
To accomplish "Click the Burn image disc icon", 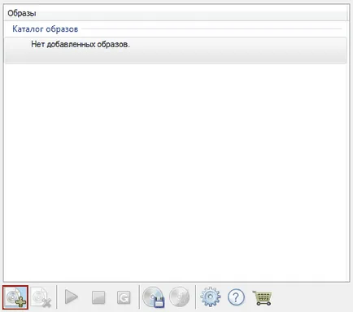I will point(179,297).
